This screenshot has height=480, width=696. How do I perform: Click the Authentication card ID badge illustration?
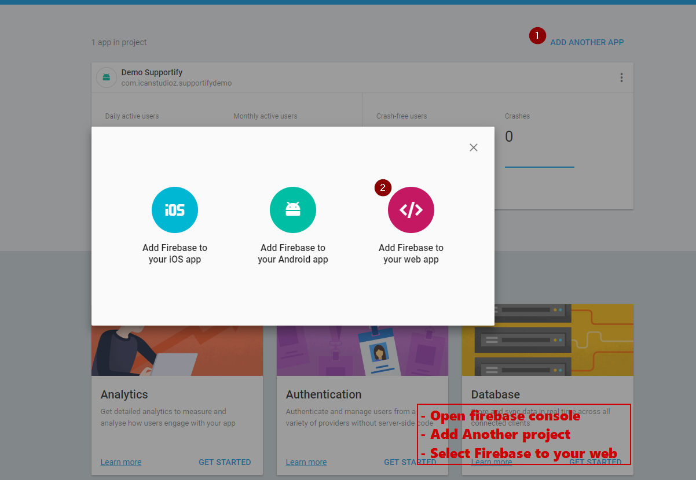coord(362,350)
